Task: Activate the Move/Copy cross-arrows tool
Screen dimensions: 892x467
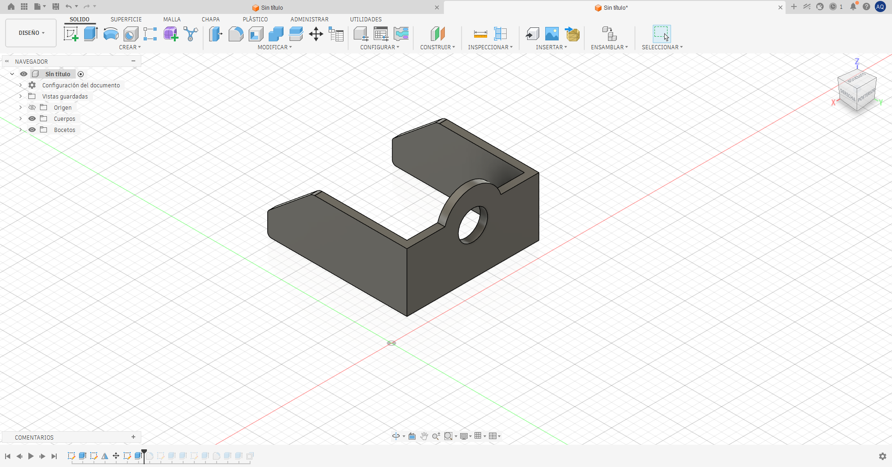Action: pyautogui.click(x=316, y=34)
